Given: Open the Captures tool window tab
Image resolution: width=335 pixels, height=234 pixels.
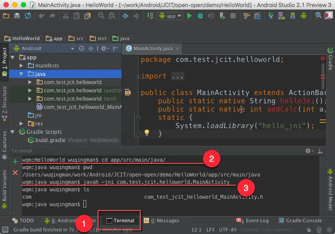Looking at the screenshot, I should click(x=4, y=145).
